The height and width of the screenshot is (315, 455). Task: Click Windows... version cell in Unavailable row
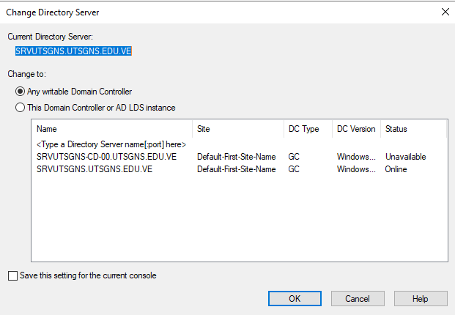(x=356, y=157)
